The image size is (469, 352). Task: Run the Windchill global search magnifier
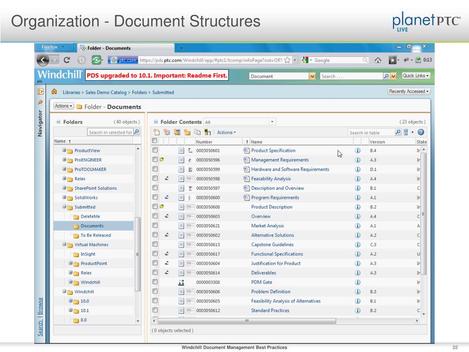click(x=386, y=76)
